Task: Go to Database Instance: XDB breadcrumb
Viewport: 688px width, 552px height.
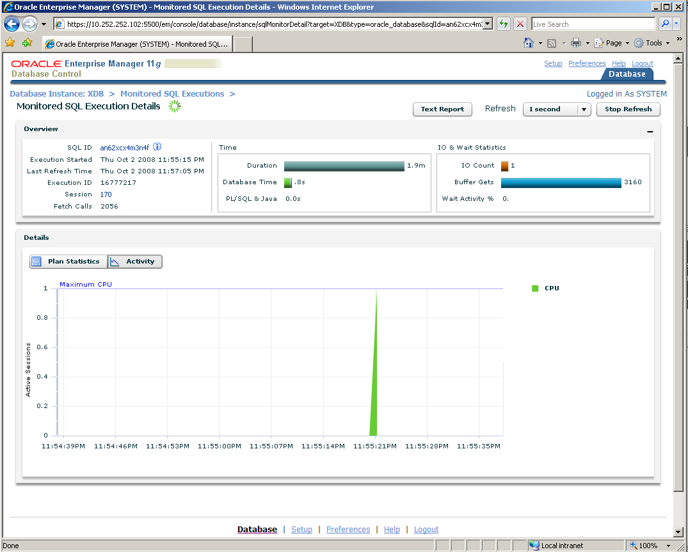Action: [x=56, y=94]
